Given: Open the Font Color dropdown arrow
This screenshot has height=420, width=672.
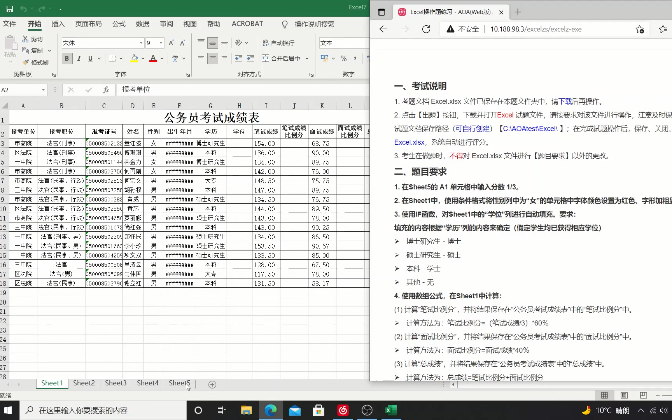Looking at the screenshot, I should point(161,58).
